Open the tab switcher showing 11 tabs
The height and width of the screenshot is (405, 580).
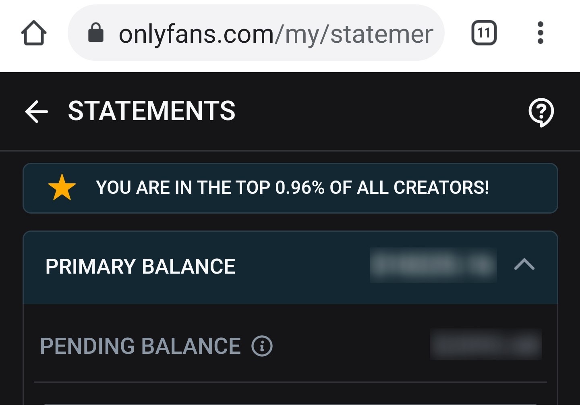click(x=484, y=33)
